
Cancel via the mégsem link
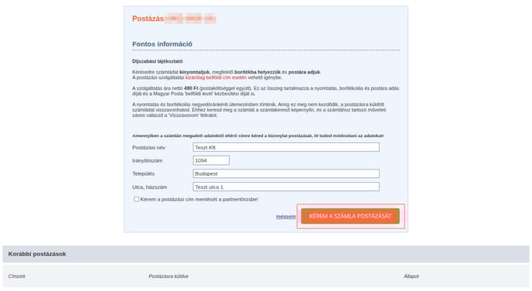[x=285, y=216]
